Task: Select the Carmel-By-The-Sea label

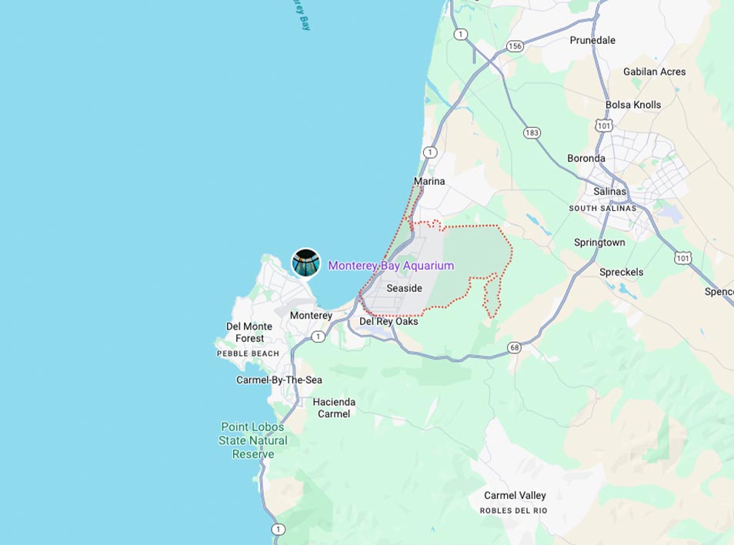Action: 279,379
